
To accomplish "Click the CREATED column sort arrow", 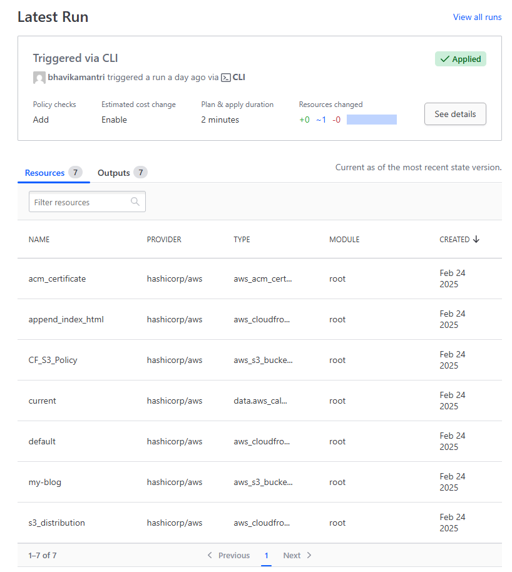I will click(x=476, y=239).
